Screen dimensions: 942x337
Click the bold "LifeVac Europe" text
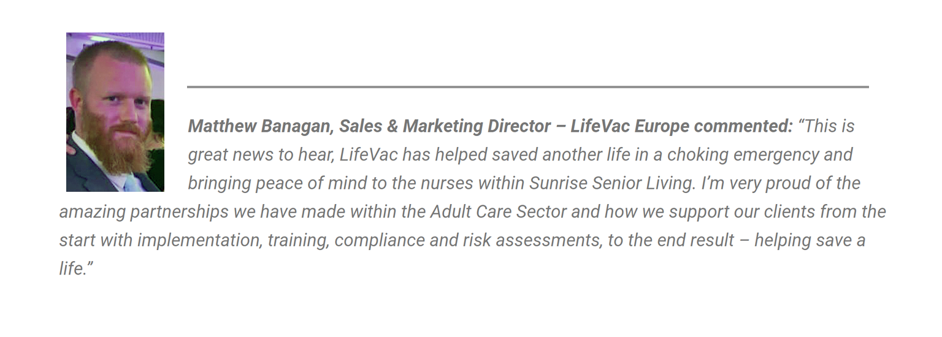630,126
